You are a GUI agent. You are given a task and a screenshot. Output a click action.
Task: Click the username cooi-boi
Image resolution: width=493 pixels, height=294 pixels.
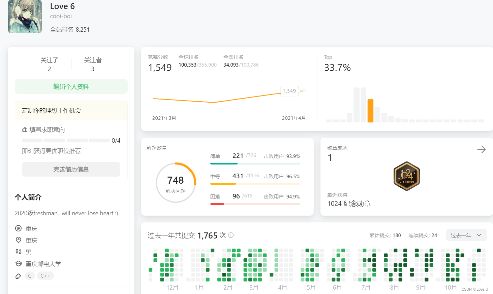click(61, 16)
